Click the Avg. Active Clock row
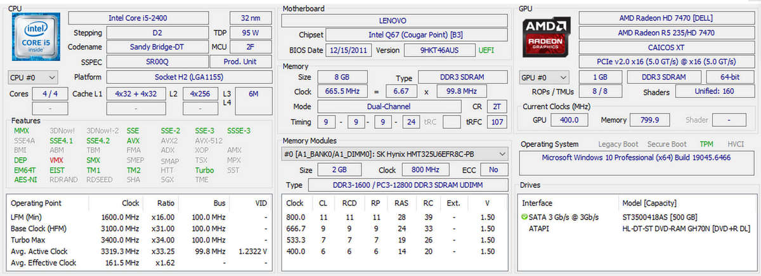The height and width of the screenshot is (276, 761). point(140,251)
